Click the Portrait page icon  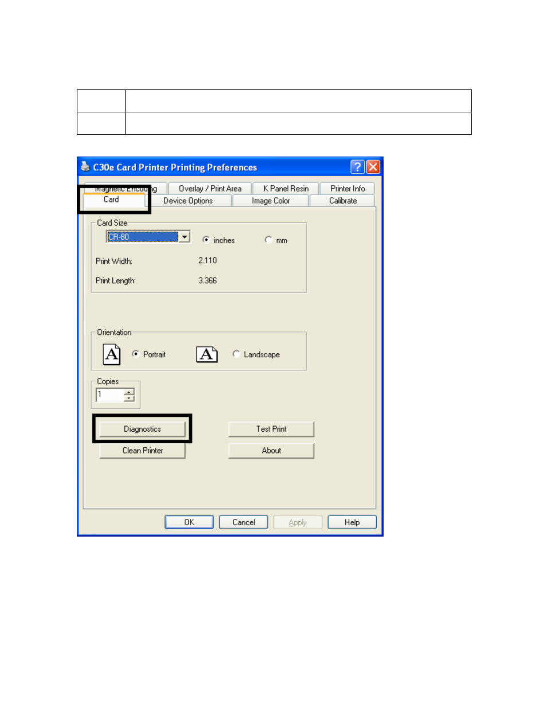point(112,354)
